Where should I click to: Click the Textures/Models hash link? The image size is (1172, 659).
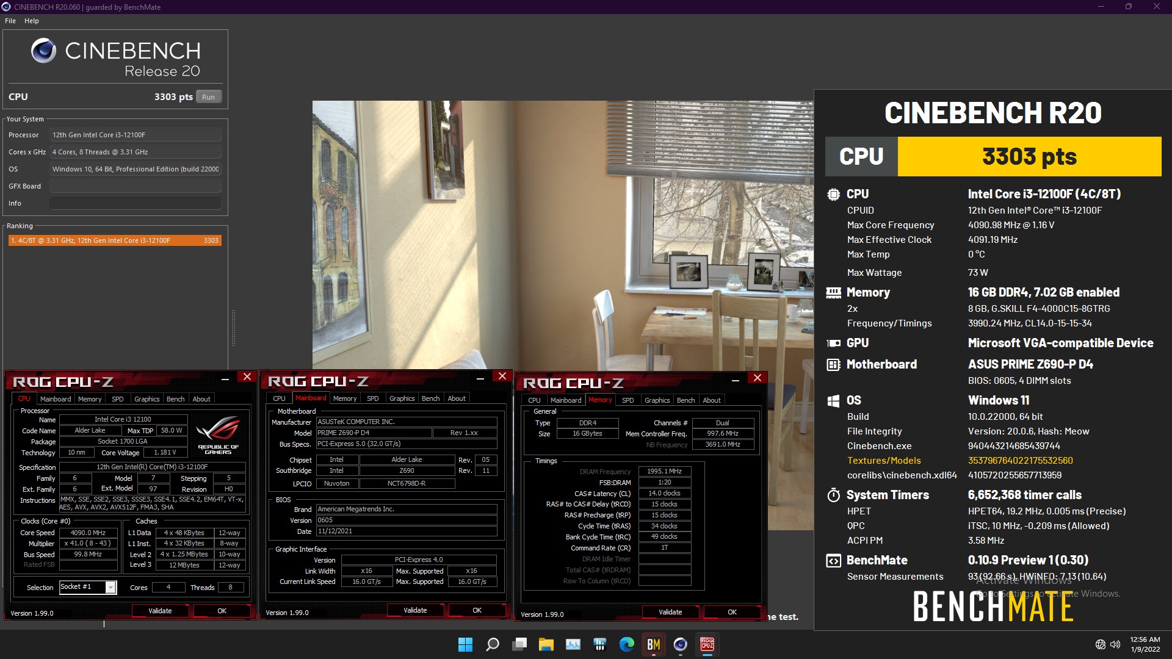tap(1020, 461)
